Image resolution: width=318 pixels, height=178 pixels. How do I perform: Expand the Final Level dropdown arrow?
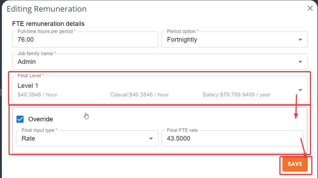[x=300, y=90]
